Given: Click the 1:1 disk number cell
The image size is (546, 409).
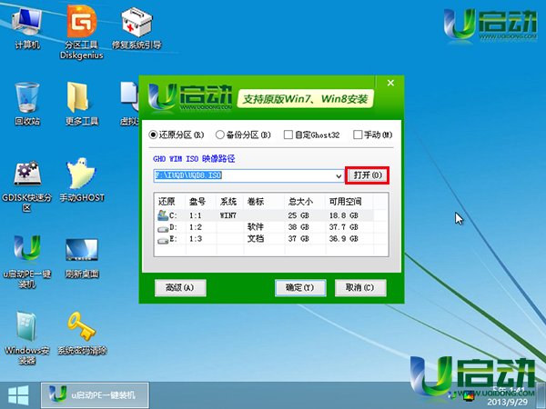Looking at the screenshot, I should click(x=196, y=215).
